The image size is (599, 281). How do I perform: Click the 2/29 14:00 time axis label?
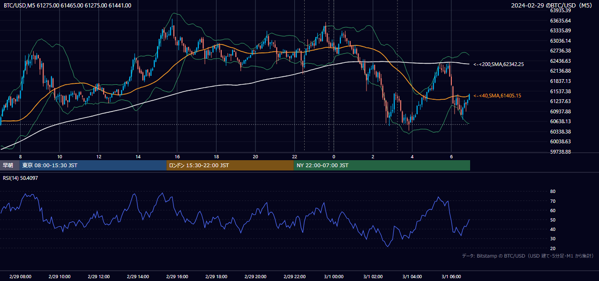[138, 277]
